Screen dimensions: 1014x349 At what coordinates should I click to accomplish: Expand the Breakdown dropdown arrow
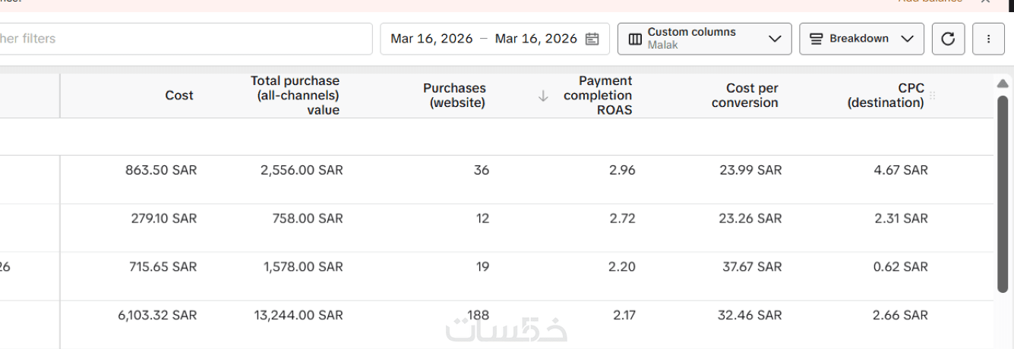907,39
